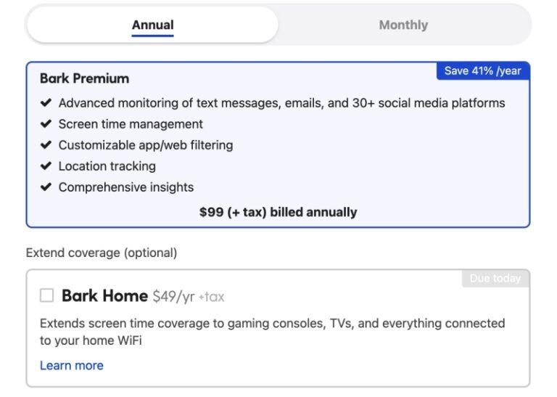Click checkmark icon beside Comprehensive insights

click(x=46, y=187)
